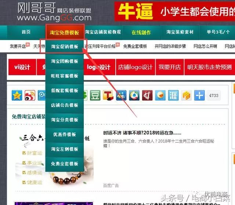Open 液压升降平台价格 link
This screenshot has height=205, width=235.
pyautogui.click(x=100, y=46)
